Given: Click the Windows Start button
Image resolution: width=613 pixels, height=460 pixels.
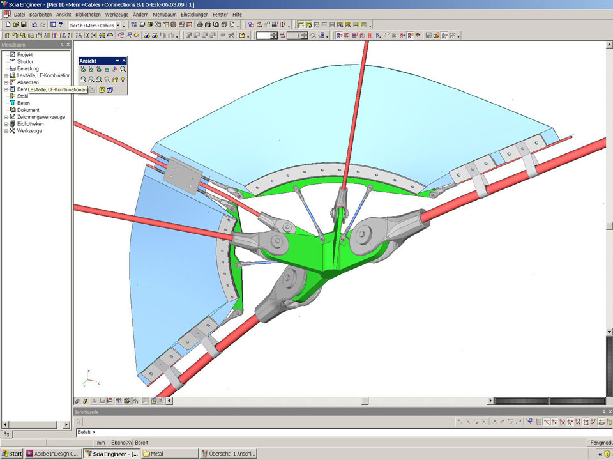Looking at the screenshot, I should coord(11,454).
